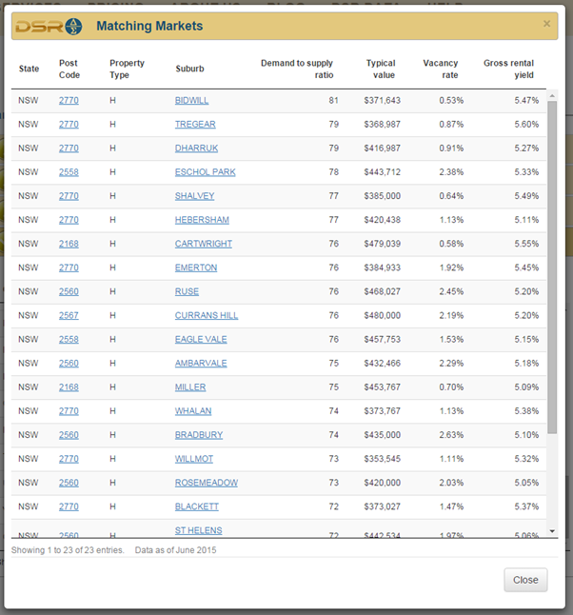Open the CARTWRIGHT suburb link
Image resolution: width=573 pixels, height=615 pixels.
[203, 244]
